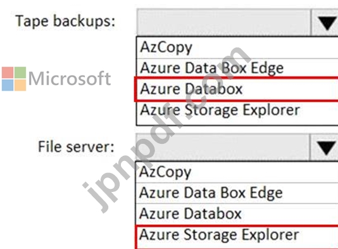Viewport: 338px width, 249px height.
Task: Choose Azure Data Box Edge for Tape backups
Action: coord(237,68)
